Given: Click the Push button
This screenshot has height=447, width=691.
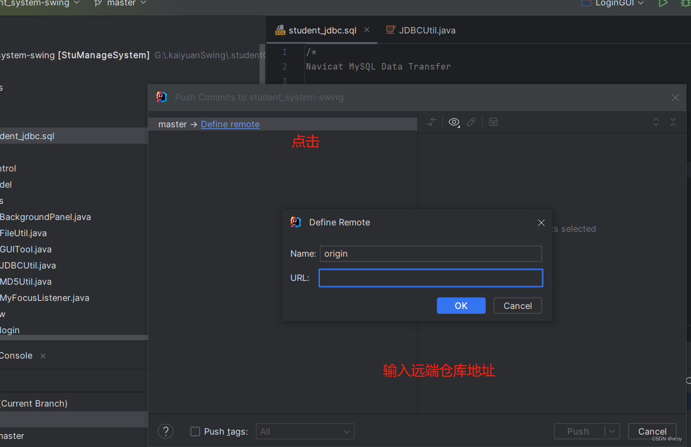Looking at the screenshot, I should click(x=578, y=431).
